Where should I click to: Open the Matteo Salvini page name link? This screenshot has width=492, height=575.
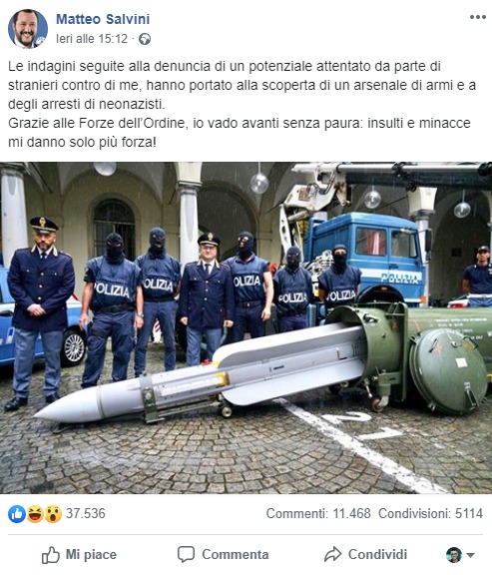(103, 19)
